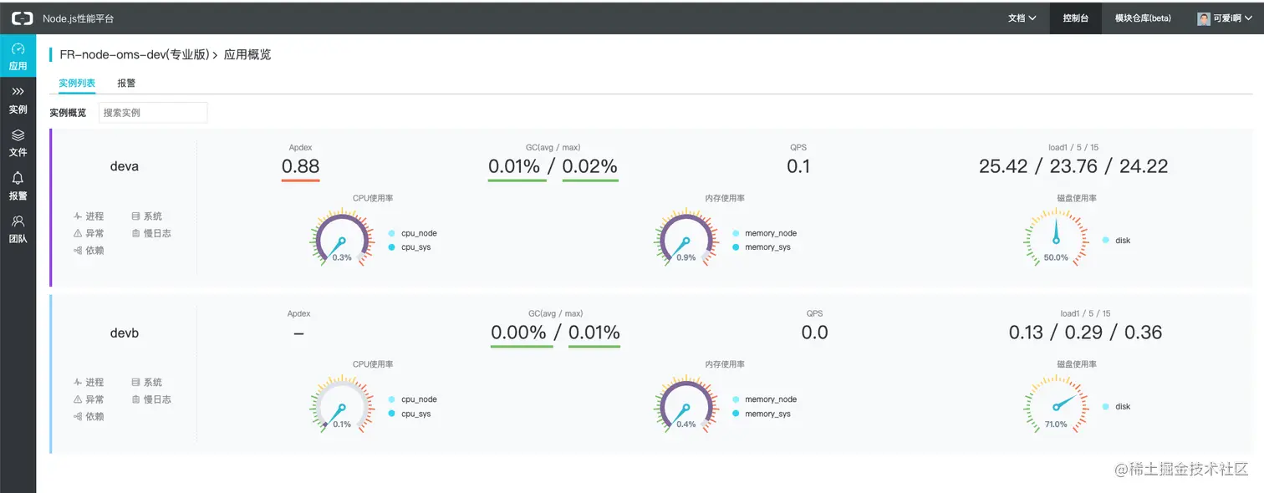Select the 实例列表 tab
Screen dimensions: 1264x493
(x=77, y=84)
